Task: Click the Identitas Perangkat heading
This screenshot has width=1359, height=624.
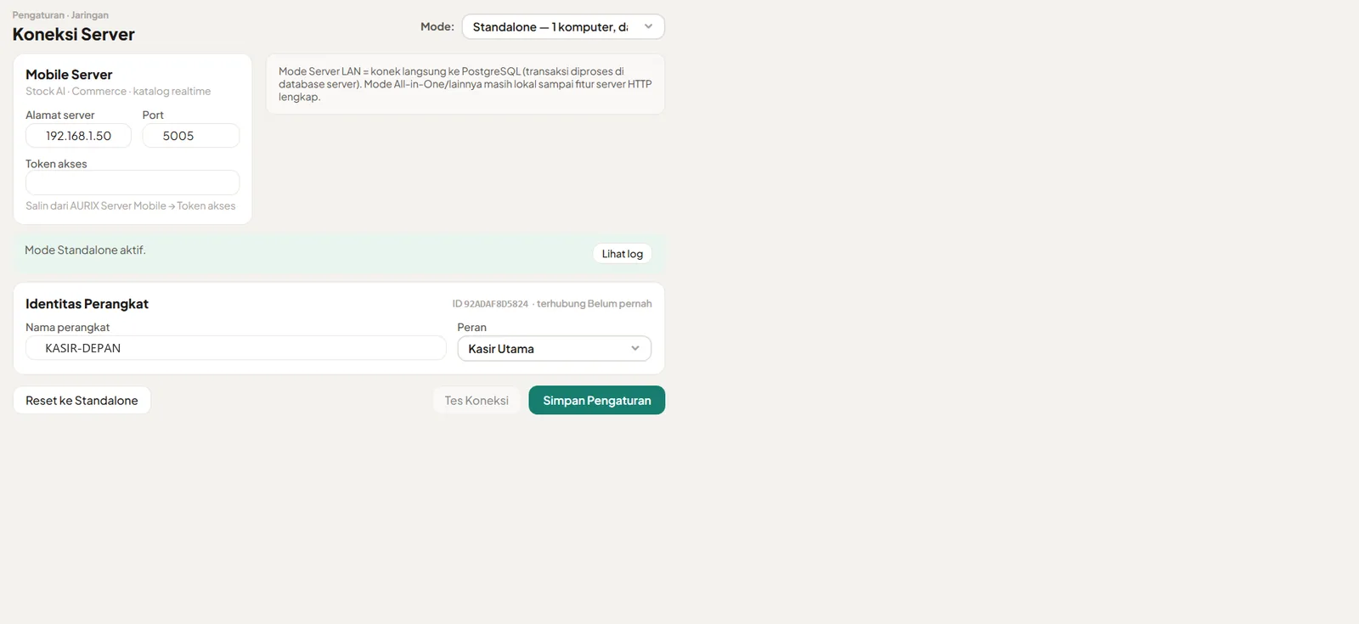Action: (87, 304)
